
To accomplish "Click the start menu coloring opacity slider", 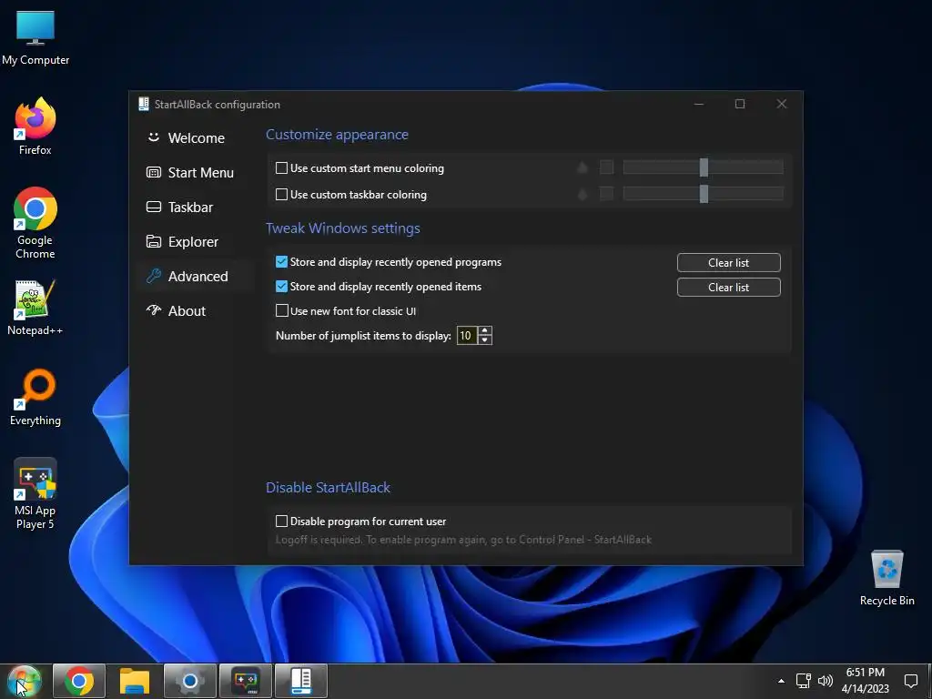I will point(704,167).
